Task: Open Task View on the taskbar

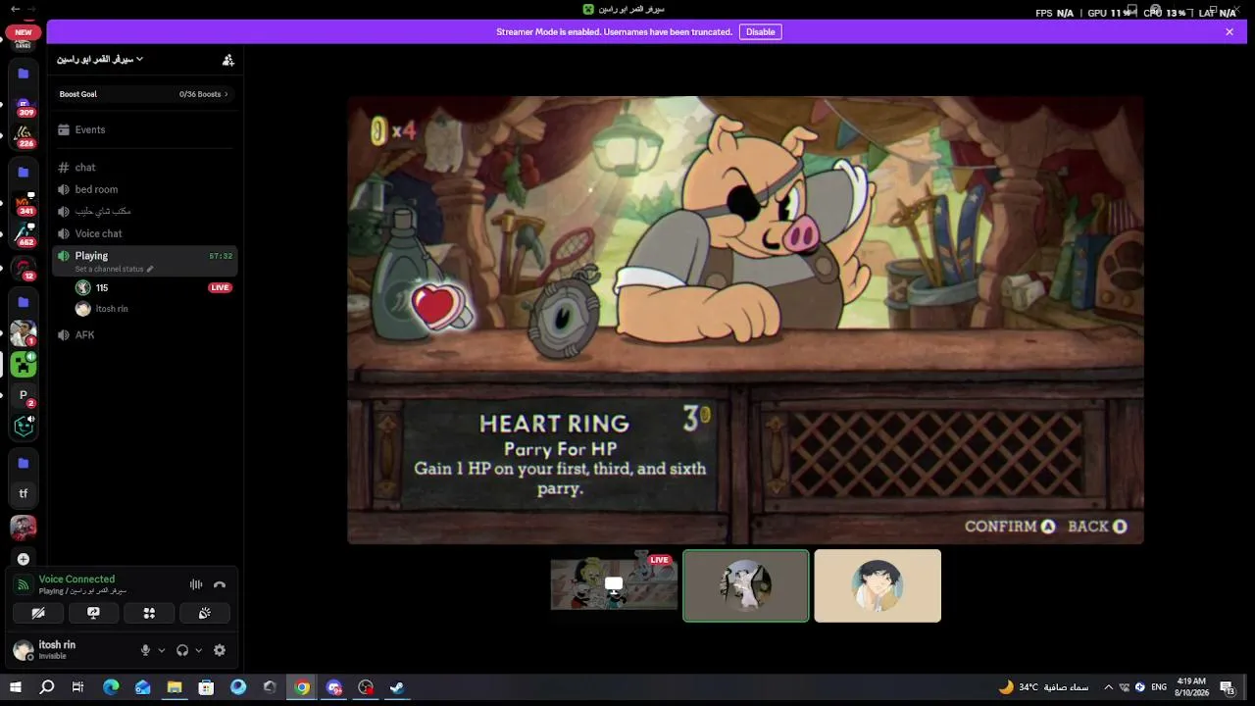Action: click(77, 687)
